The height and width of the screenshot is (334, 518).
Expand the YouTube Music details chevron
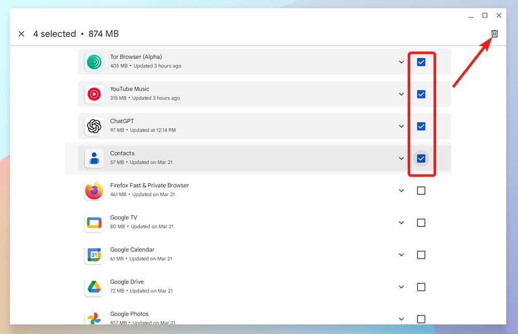click(x=401, y=94)
